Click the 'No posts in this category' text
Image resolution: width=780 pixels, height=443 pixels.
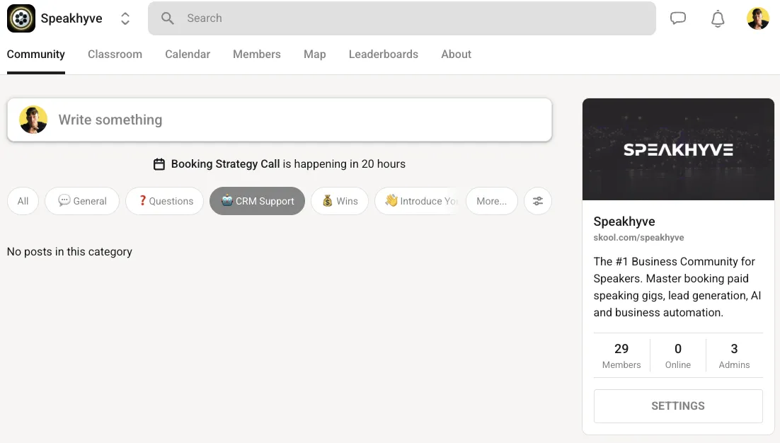tap(69, 252)
